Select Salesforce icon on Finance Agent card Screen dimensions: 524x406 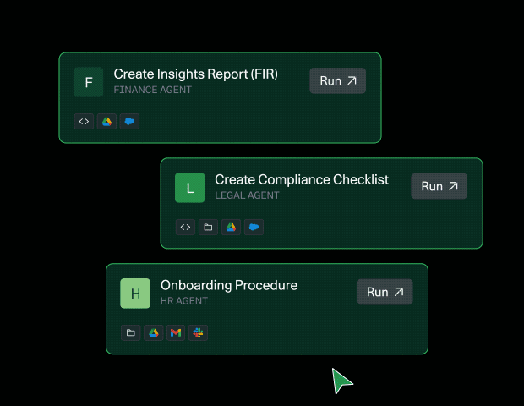tap(129, 122)
